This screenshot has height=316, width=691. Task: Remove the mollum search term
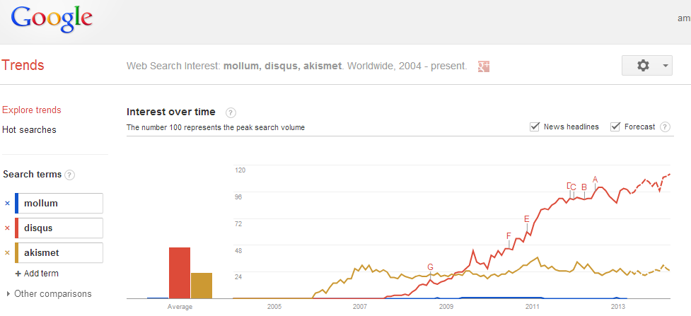tap(8, 204)
